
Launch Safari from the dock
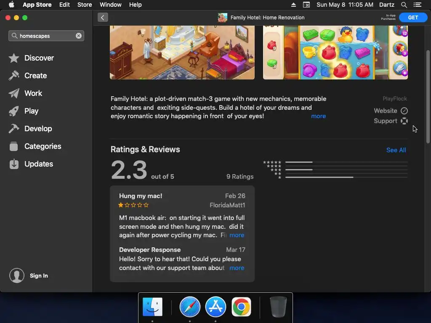(x=190, y=307)
